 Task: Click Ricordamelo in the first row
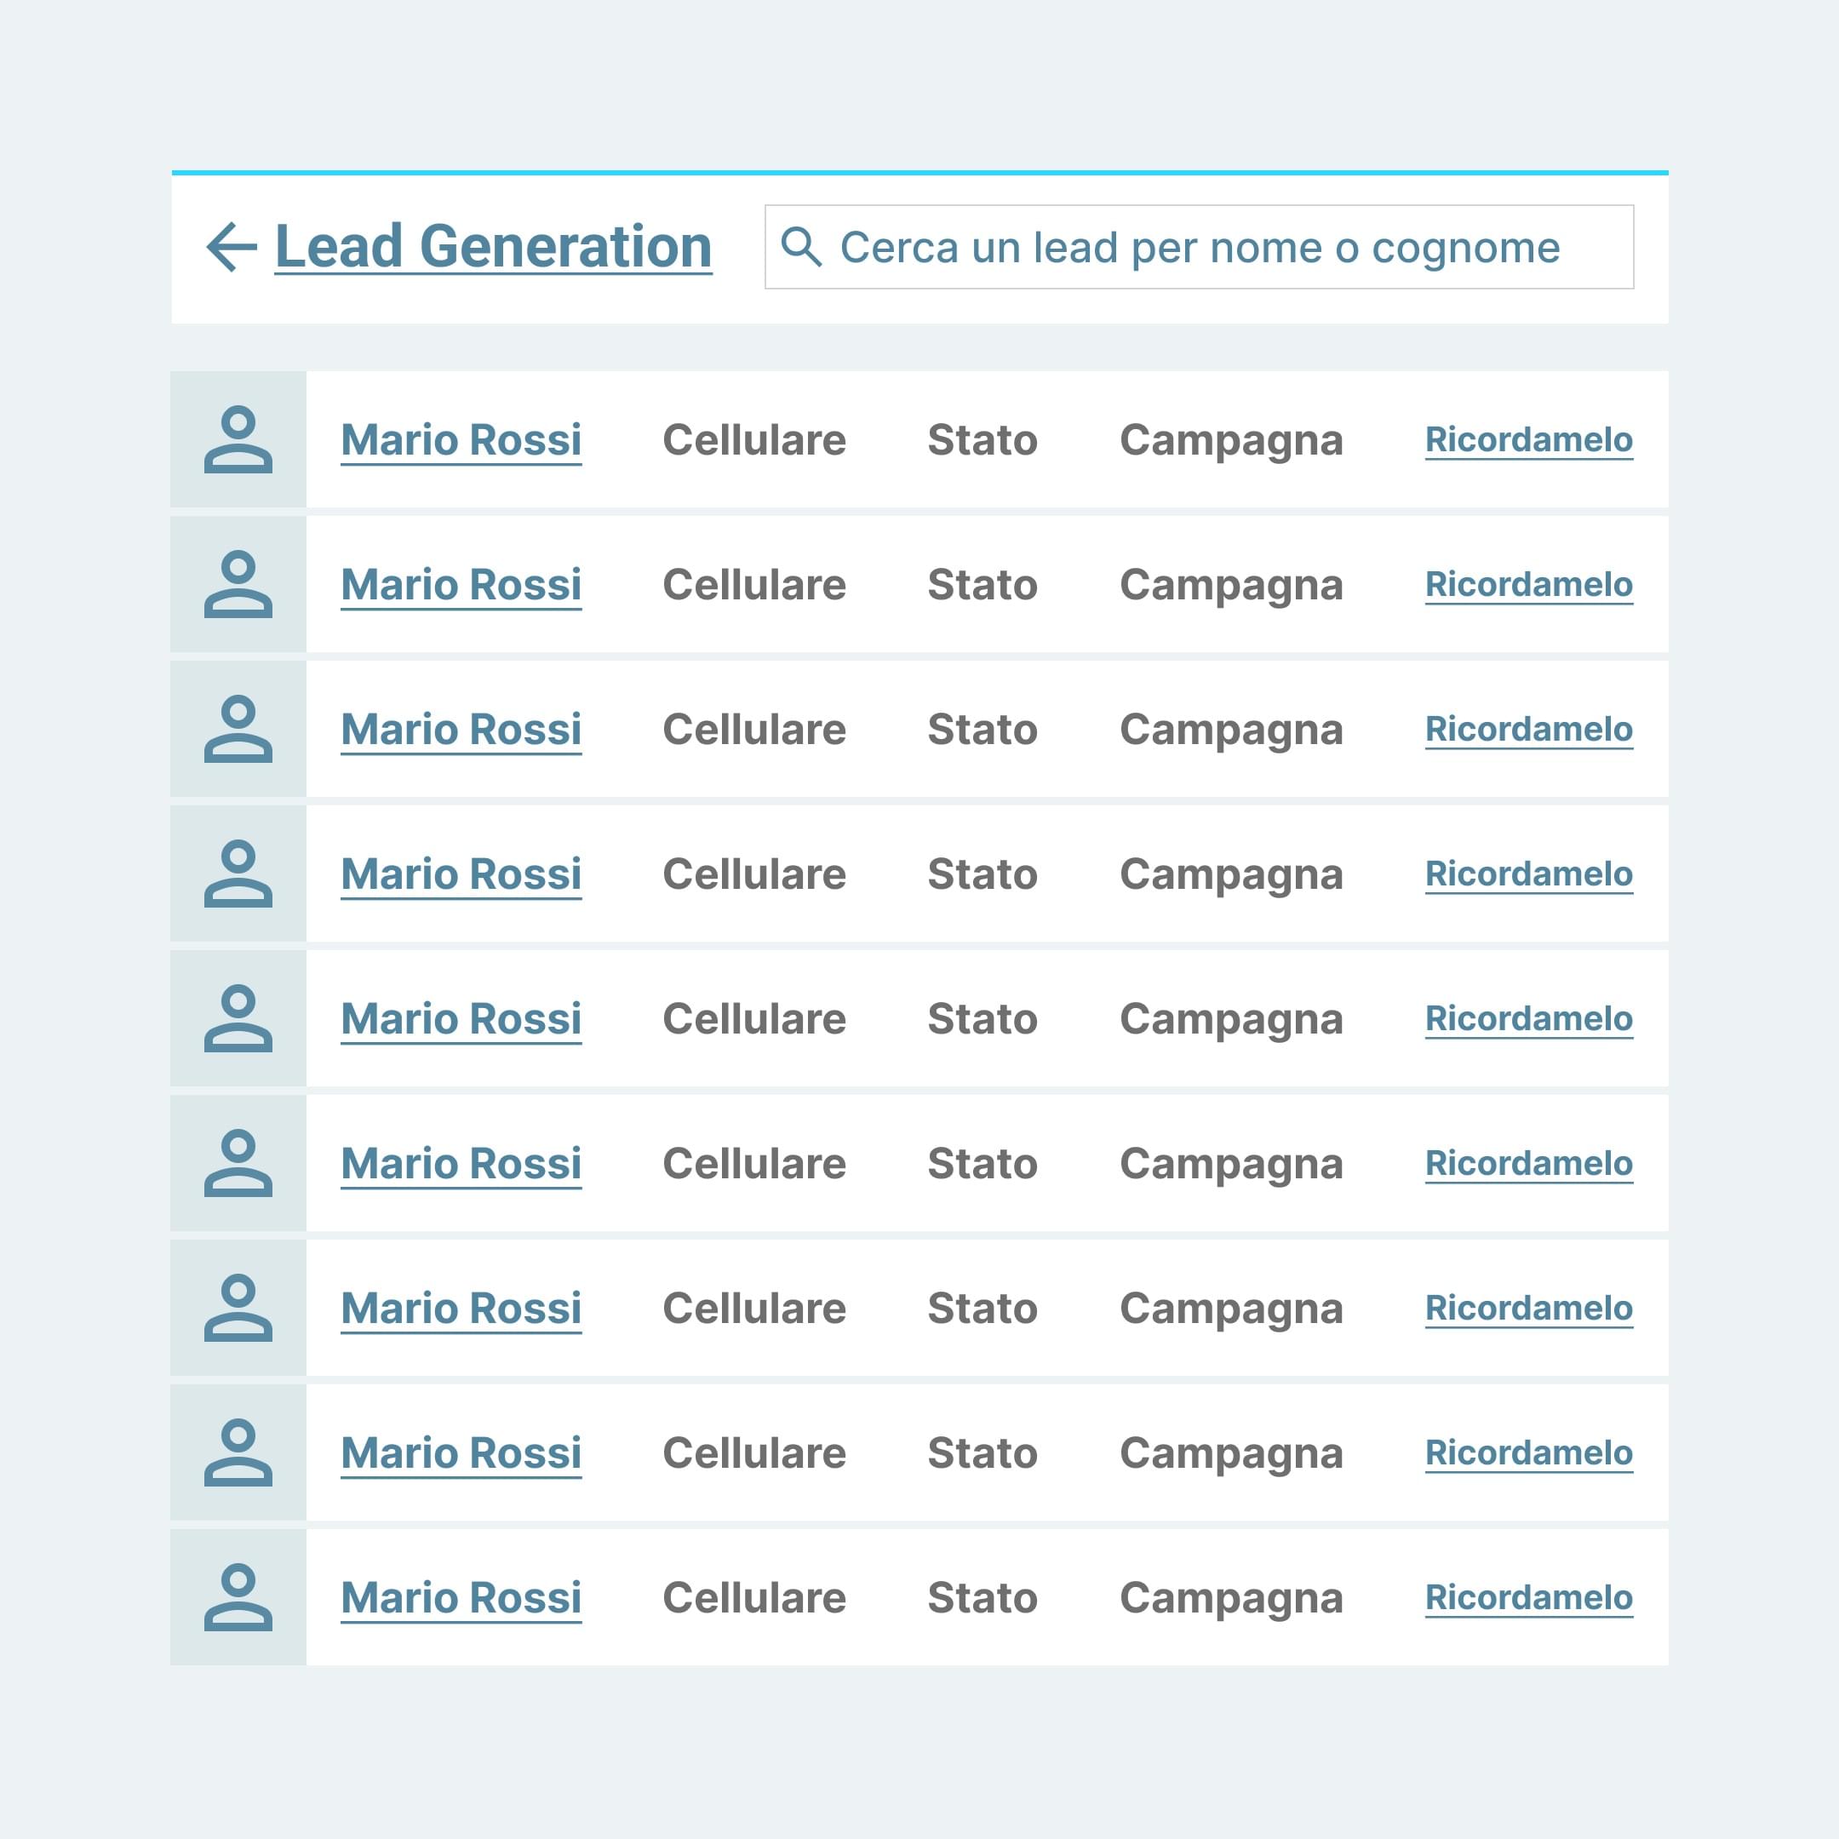[1529, 440]
